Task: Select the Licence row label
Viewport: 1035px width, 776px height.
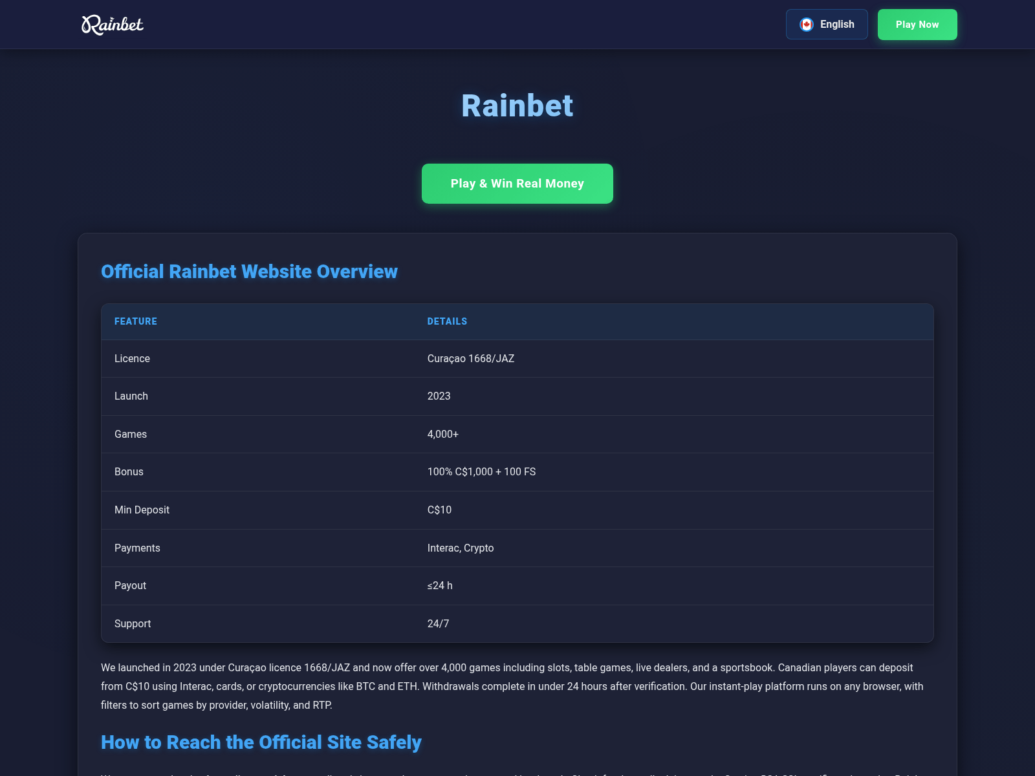Action: (132, 359)
